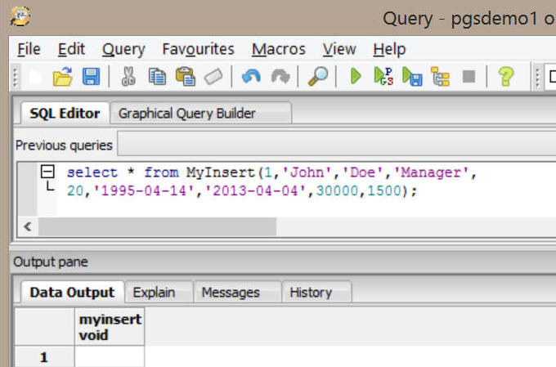The height and width of the screenshot is (367, 556).
Task: Show the Messages output tab
Action: coord(231,292)
